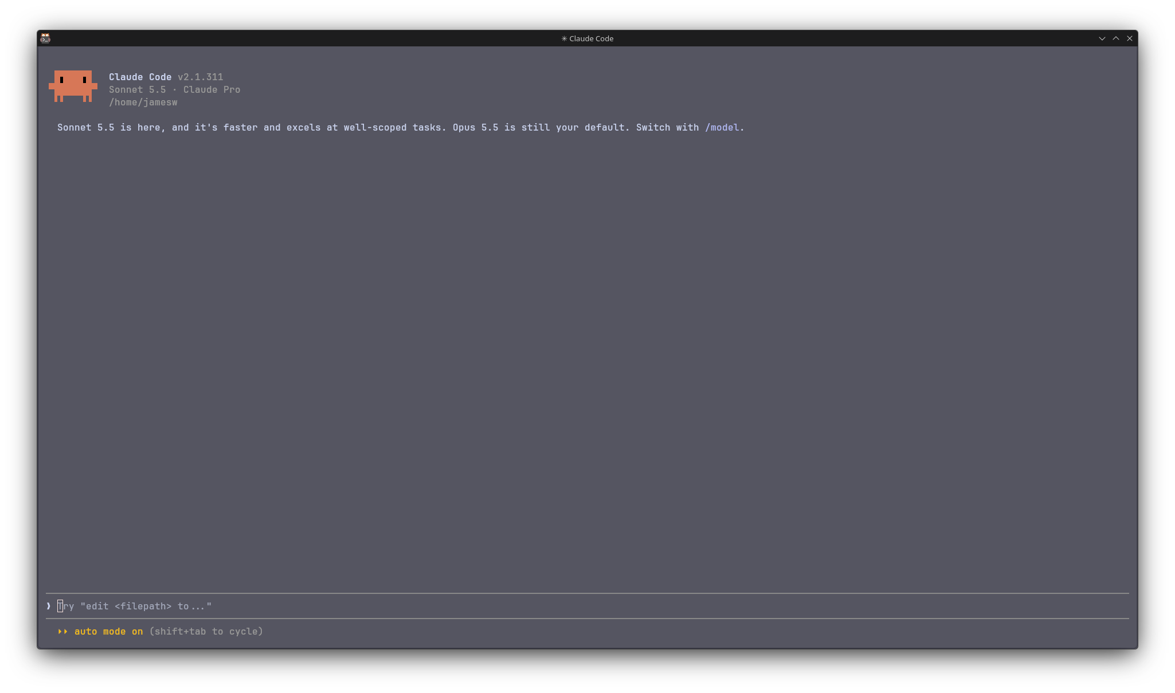Click the /model command link

tap(722, 127)
